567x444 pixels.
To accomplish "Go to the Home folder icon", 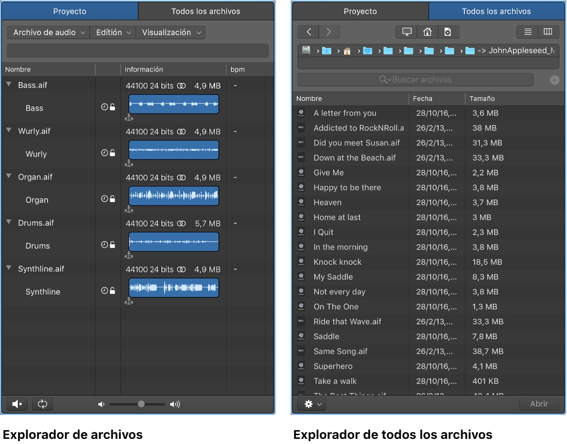I will pyautogui.click(x=427, y=32).
